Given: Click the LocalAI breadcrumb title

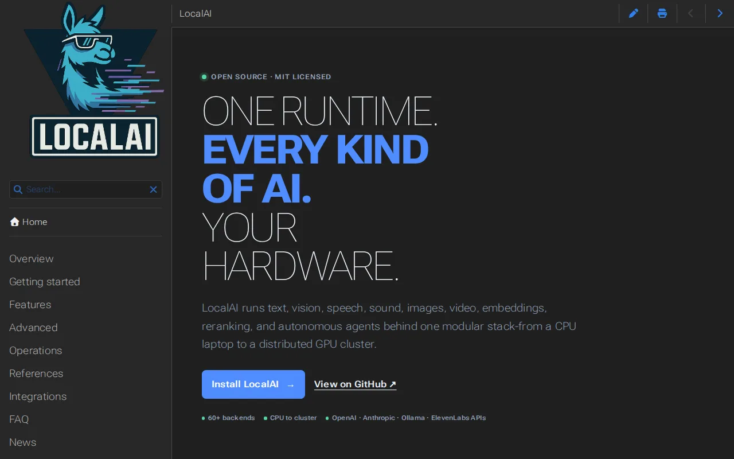Looking at the screenshot, I should click(x=196, y=13).
